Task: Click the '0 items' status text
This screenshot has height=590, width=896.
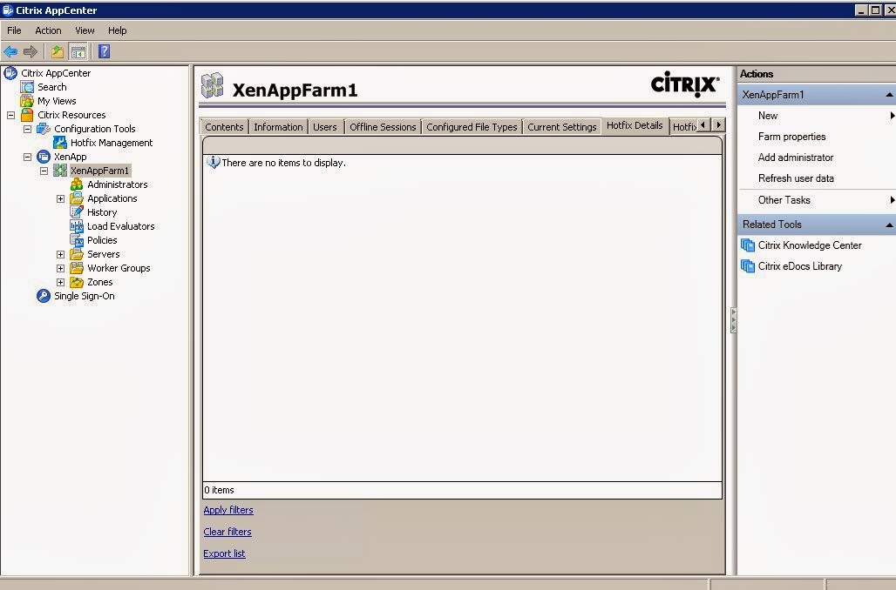Action: point(220,490)
